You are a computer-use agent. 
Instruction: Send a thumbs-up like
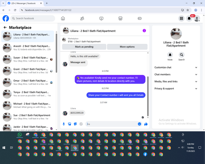[x=146, y=124]
